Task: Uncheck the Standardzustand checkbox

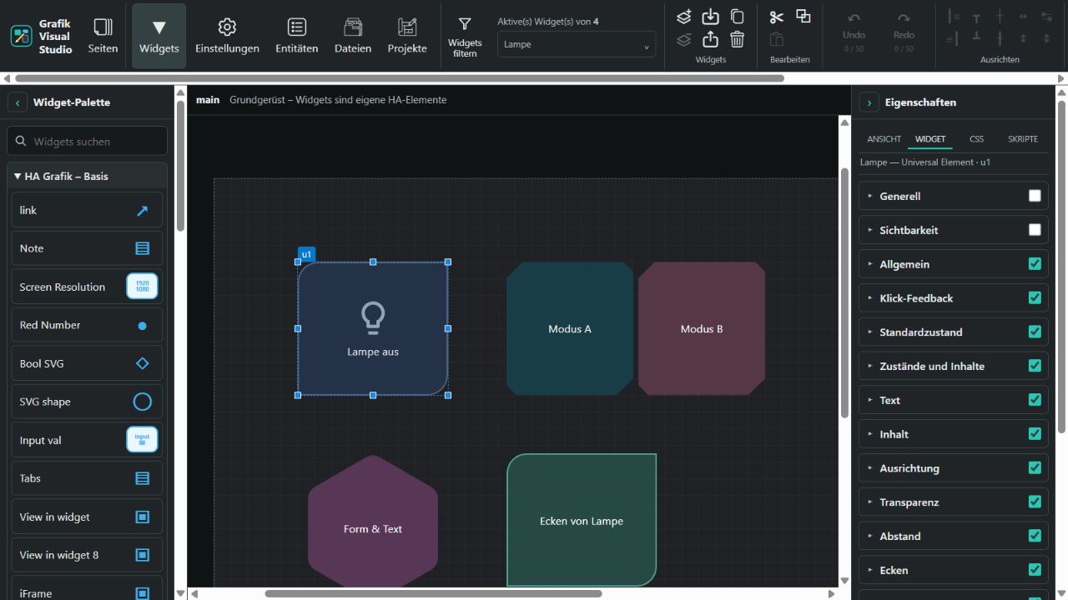Action: (1035, 332)
